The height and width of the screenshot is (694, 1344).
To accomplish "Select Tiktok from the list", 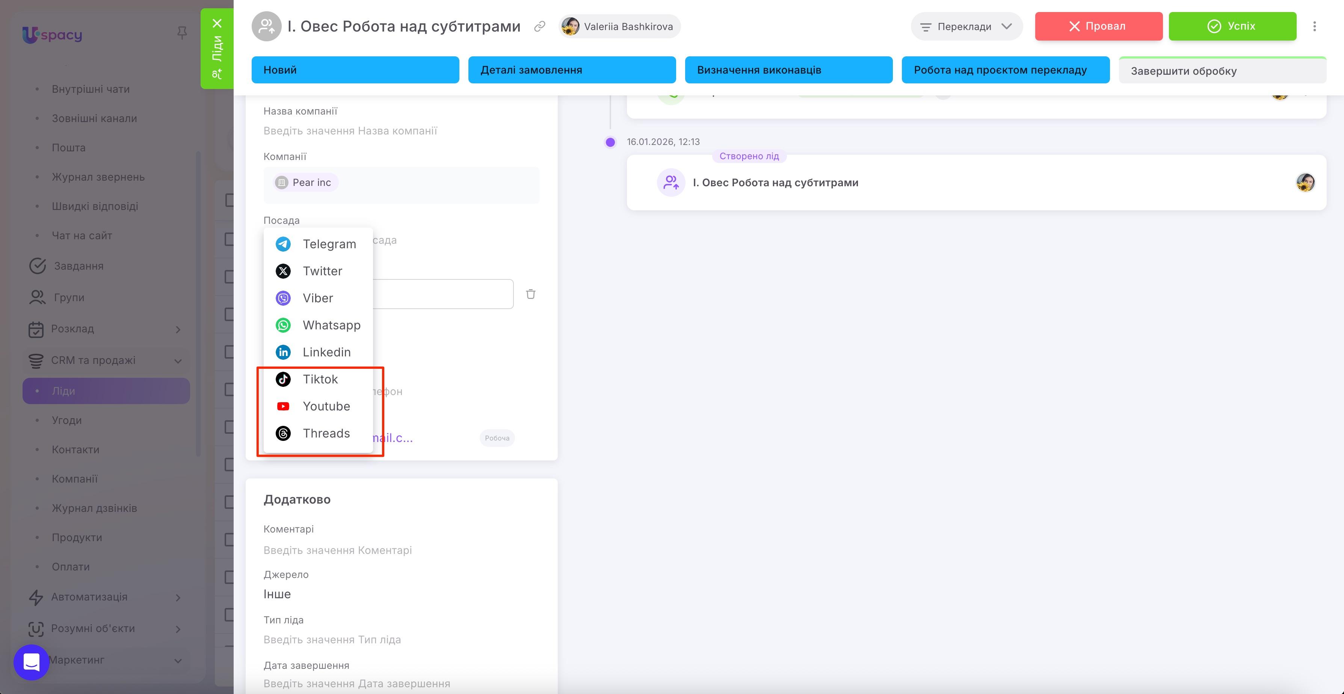I will point(318,379).
